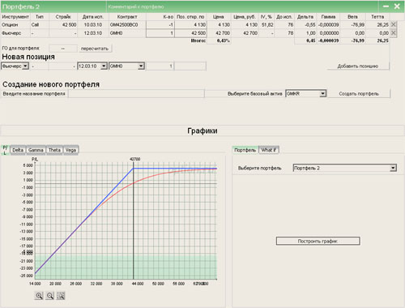The image size is (405, 308).
Task: Click the Тетта column header
Action: tap(377, 17)
